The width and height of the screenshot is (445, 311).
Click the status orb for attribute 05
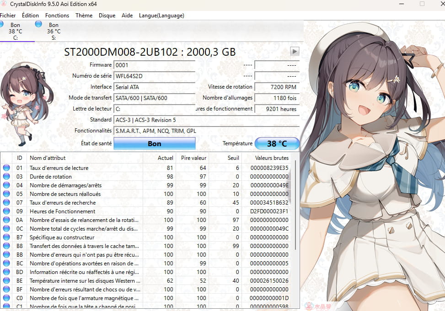tap(6, 194)
